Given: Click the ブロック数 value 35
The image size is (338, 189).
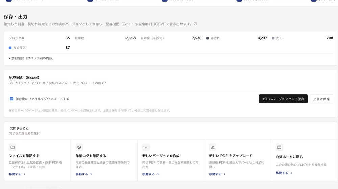Looking at the screenshot, I should 68,38.
